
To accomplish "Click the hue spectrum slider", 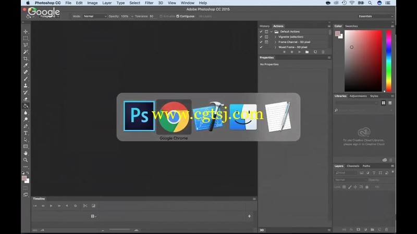I will tap(388, 61).
